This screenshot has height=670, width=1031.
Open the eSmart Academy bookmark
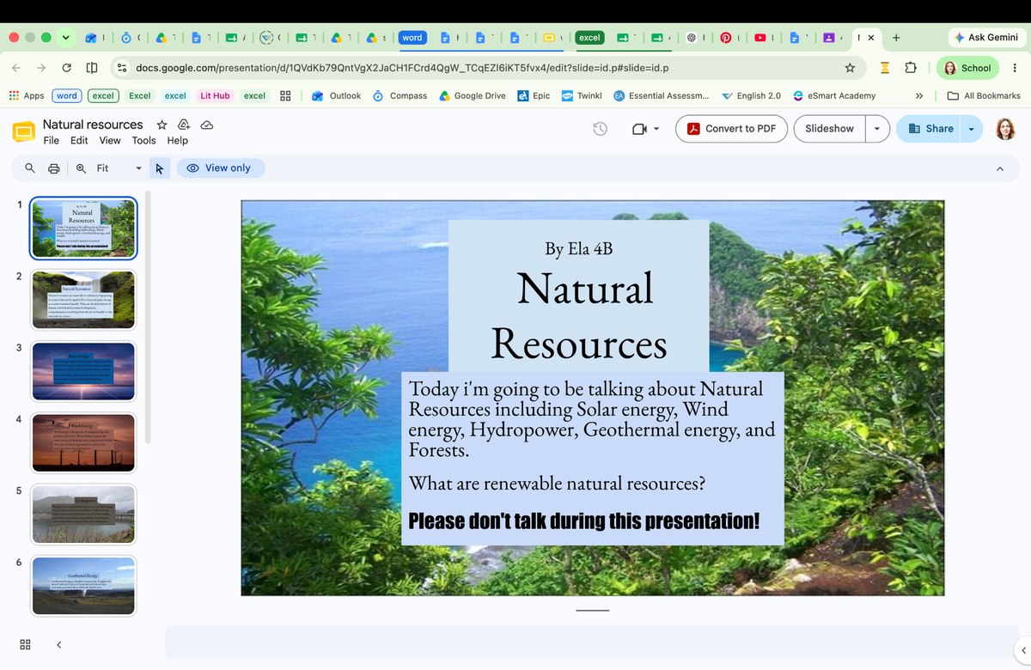click(x=833, y=95)
